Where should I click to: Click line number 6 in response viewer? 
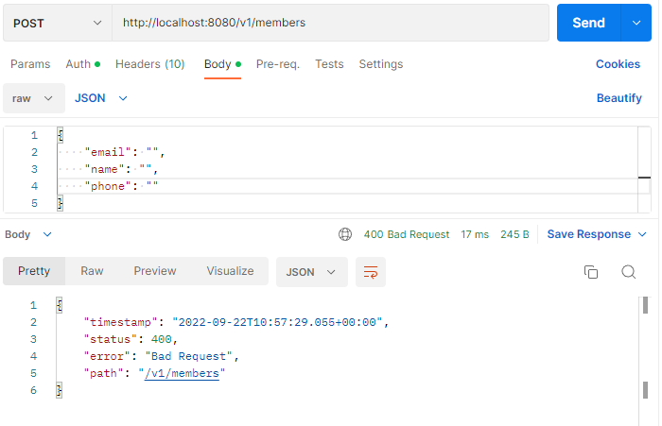click(33, 390)
